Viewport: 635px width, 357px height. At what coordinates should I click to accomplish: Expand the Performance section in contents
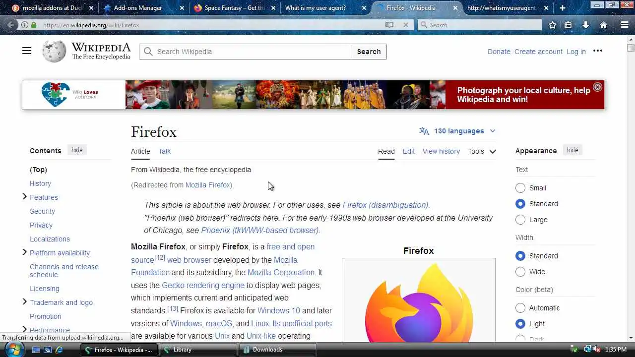coord(24,330)
